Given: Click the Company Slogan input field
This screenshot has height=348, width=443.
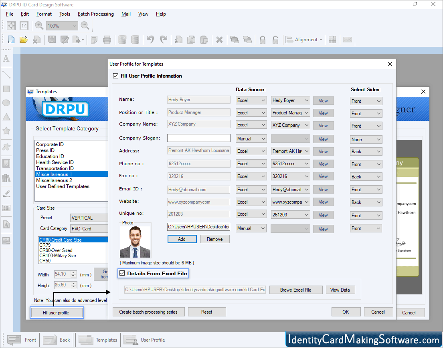Looking at the screenshot, I should pos(198,138).
